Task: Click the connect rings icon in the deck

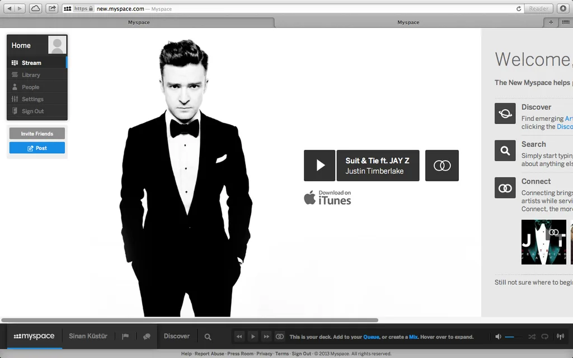Action: (x=280, y=336)
